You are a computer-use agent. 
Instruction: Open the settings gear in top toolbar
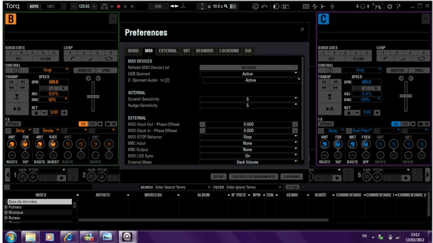389,6
